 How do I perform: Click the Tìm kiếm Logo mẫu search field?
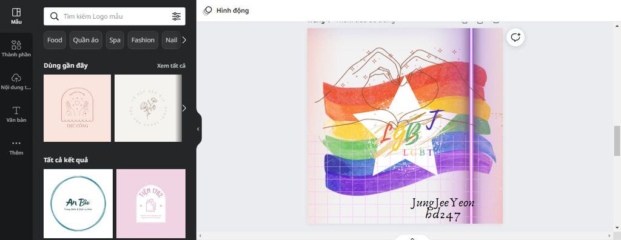(115, 16)
